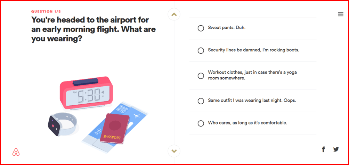This screenshot has width=349, height=165.
Task: Share quiz on Facebook
Action: [323, 149]
